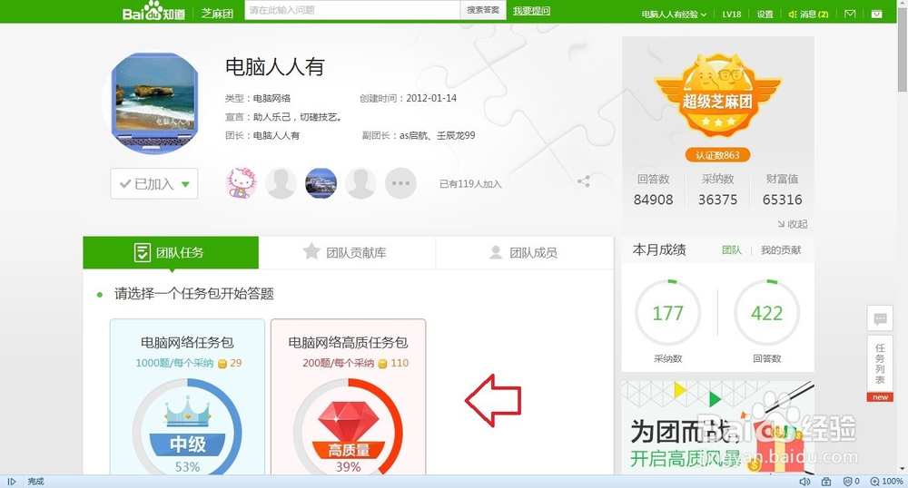
Task: Click the team avatar laptop picture
Action: click(x=154, y=102)
